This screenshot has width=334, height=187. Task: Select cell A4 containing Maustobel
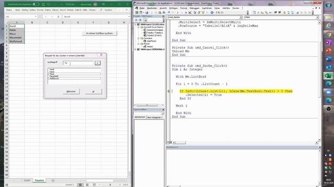pyautogui.click(x=17, y=37)
